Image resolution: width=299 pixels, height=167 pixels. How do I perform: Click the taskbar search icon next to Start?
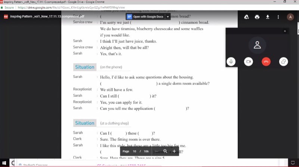13,163
